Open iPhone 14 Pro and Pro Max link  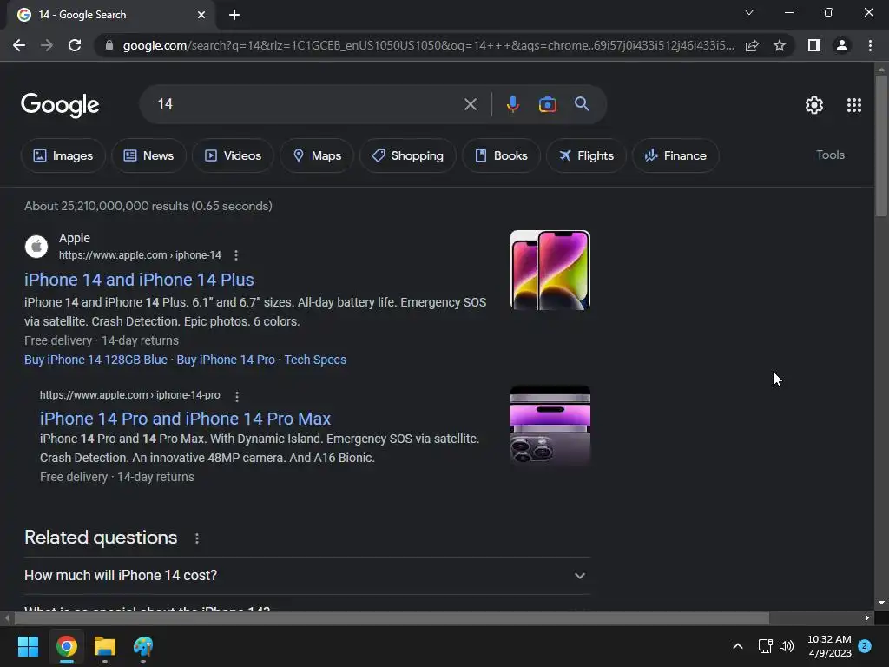pos(186,419)
